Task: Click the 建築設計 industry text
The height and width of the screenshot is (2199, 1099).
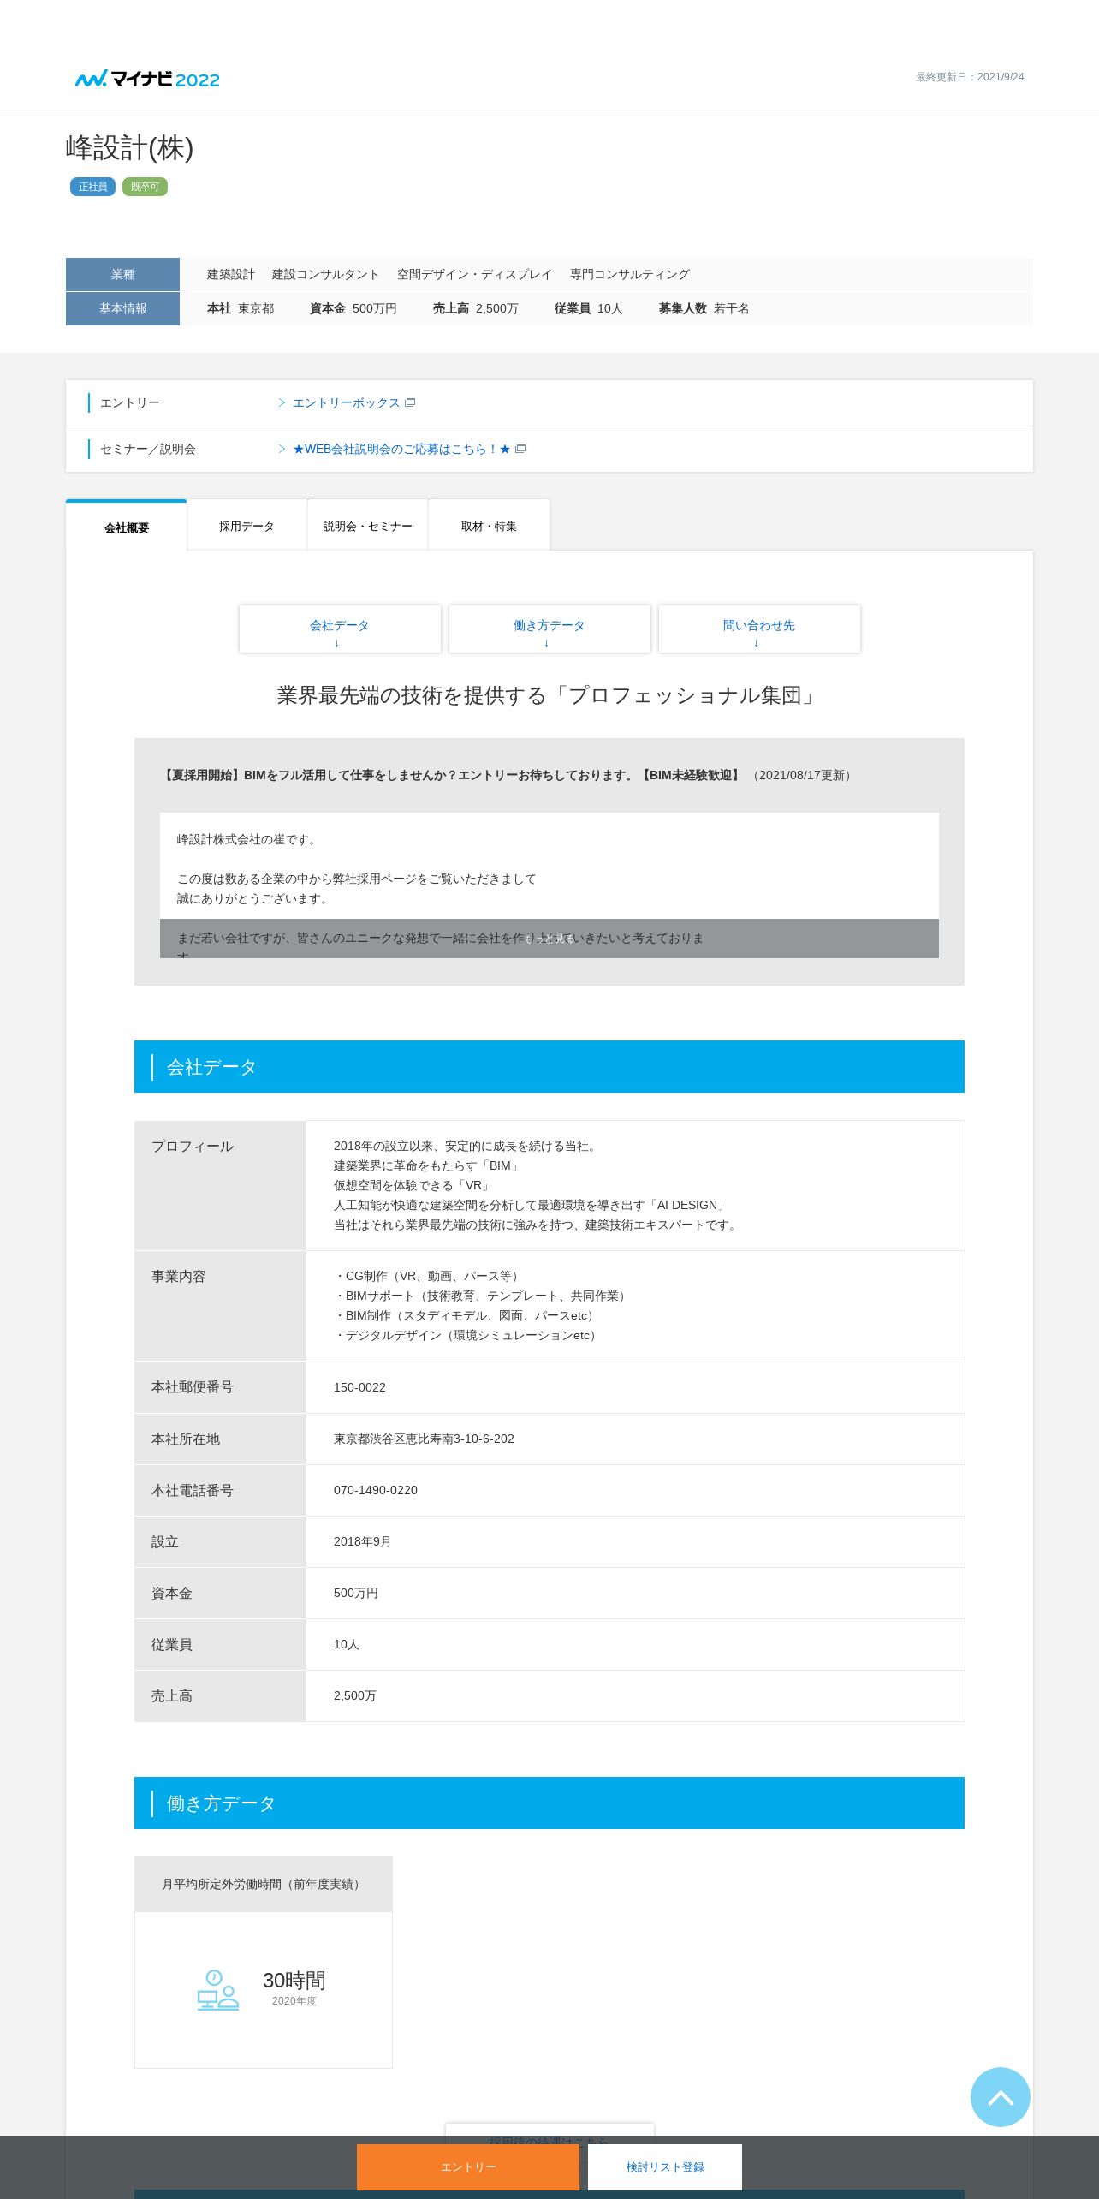Action: pyautogui.click(x=231, y=274)
